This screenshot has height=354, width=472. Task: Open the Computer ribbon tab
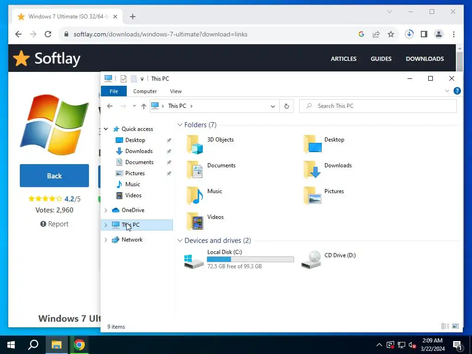145,91
